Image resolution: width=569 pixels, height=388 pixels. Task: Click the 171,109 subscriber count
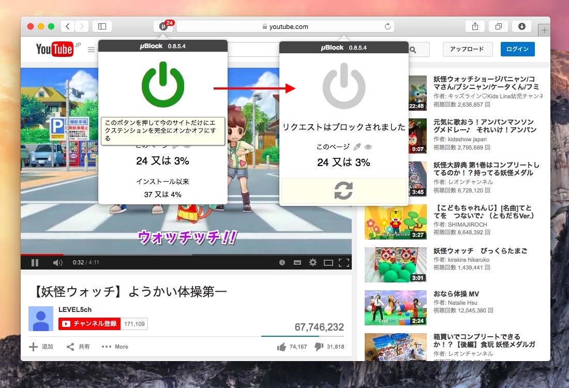[134, 324]
